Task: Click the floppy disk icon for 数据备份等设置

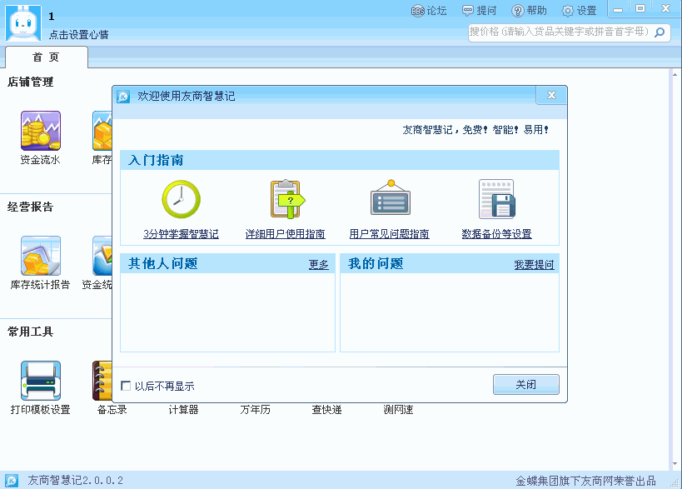Action: point(496,199)
